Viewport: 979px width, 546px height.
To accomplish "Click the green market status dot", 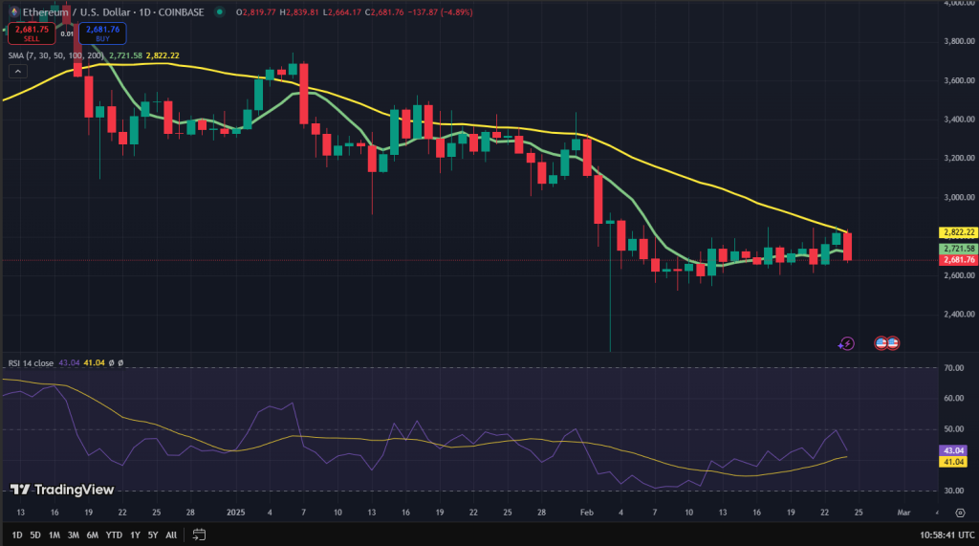I will pos(219,11).
